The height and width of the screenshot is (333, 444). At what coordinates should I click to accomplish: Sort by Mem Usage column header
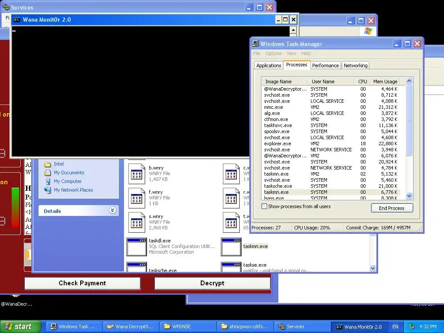[x=385, y=82]
